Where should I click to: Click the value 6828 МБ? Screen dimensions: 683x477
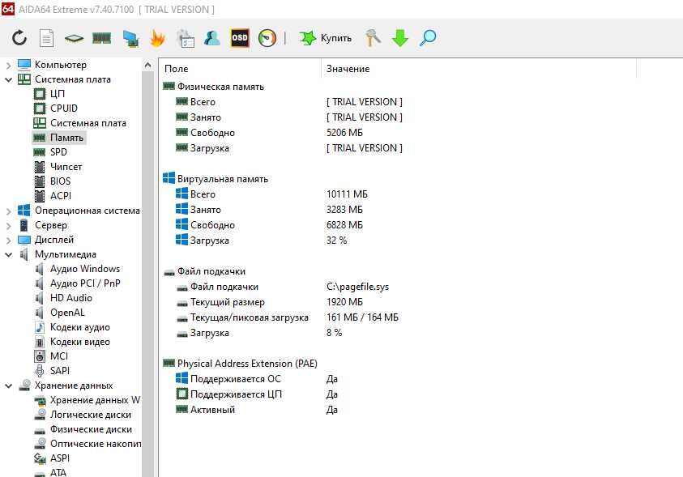click(x=344, y=225)
